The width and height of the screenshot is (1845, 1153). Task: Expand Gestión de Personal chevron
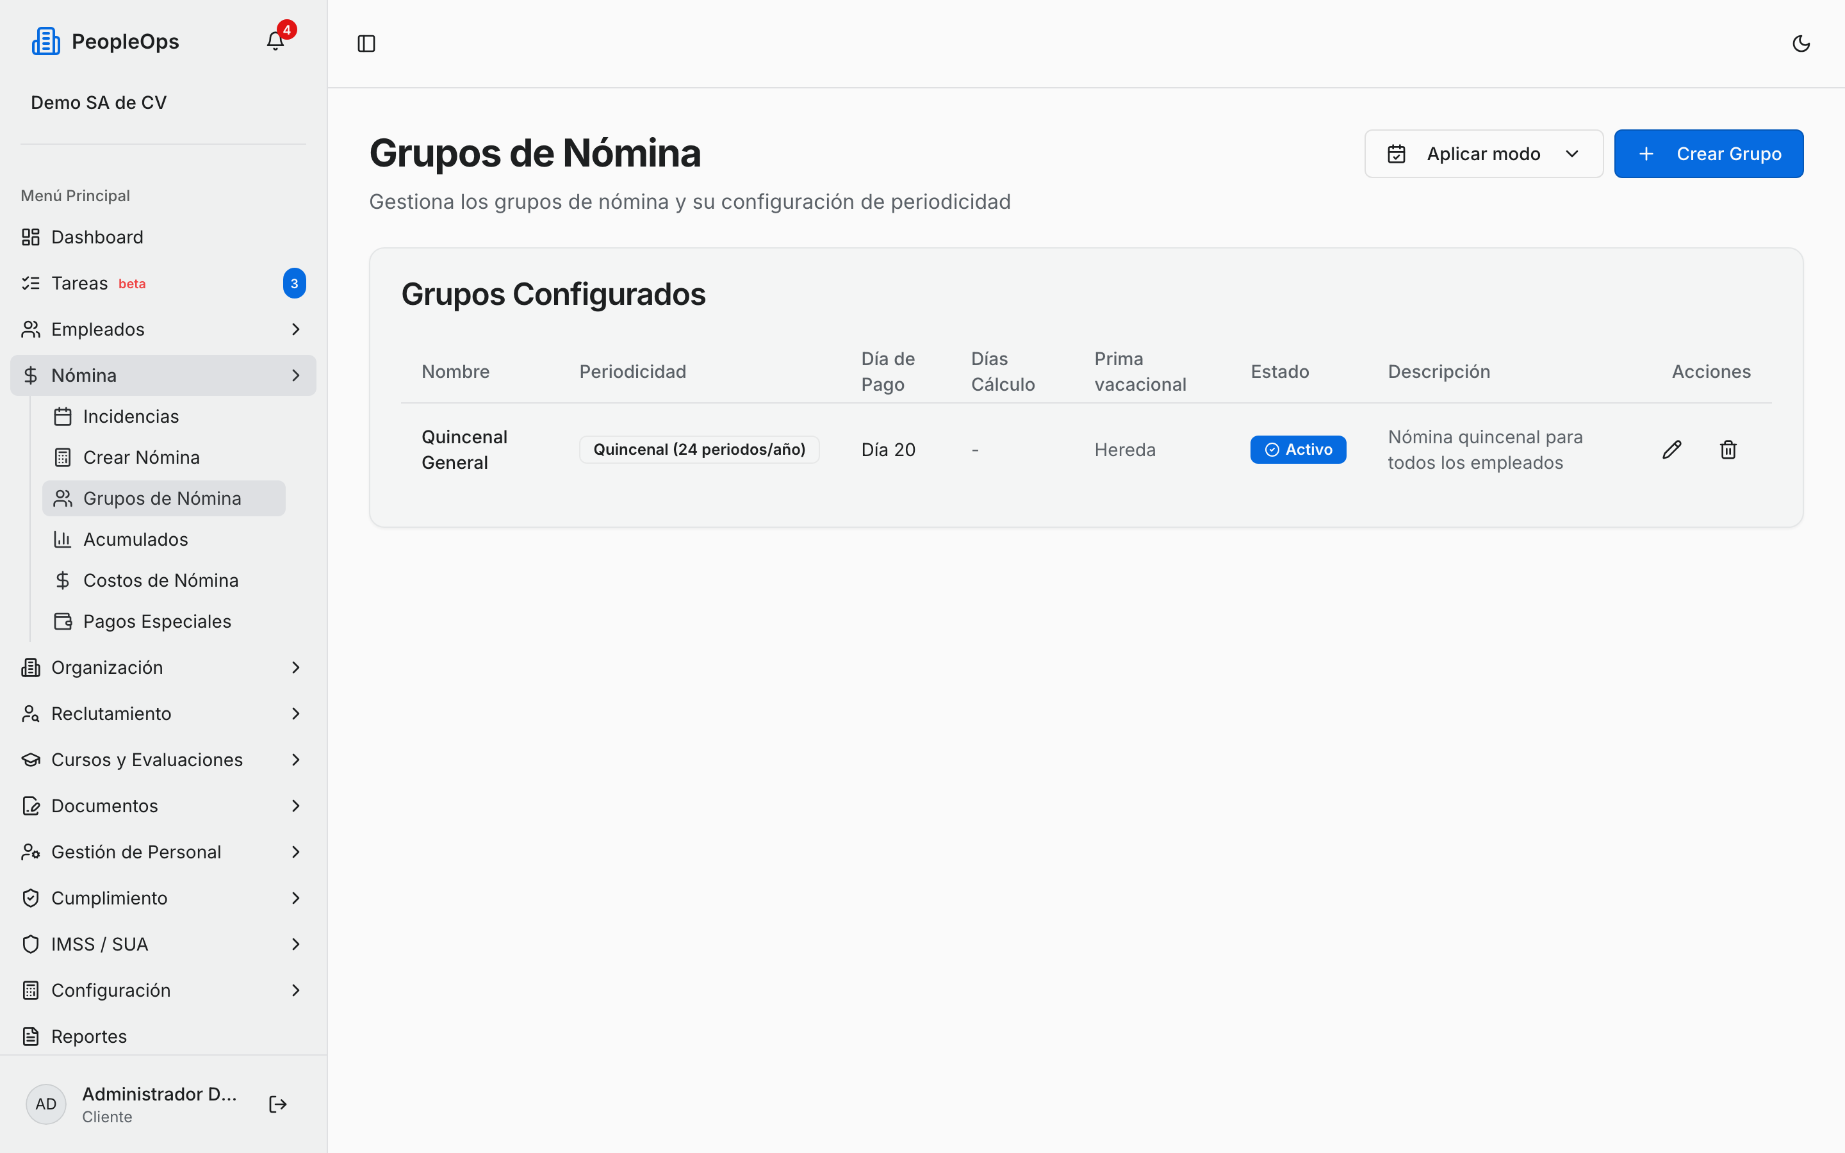[x=296, y=852]
